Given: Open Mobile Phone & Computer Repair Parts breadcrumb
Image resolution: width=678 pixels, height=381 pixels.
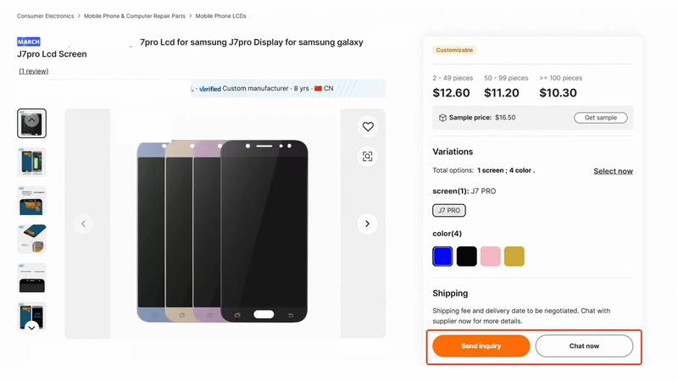Looking at the screenshot, I should click(x=135, y=16).
